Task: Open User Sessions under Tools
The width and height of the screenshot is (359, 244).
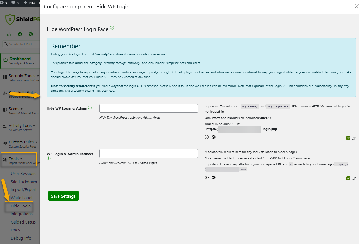Action: pos(24,174)
